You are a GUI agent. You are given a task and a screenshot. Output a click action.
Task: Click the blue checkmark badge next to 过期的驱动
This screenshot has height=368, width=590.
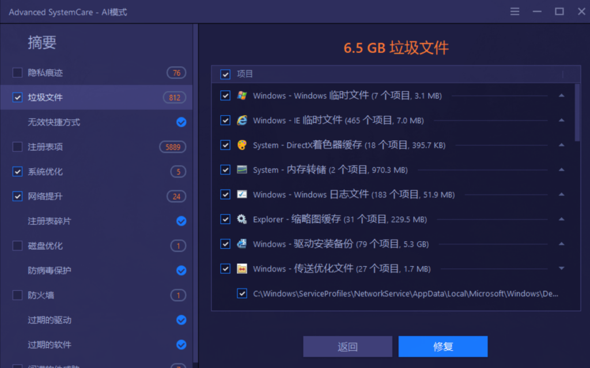point(181,320)
